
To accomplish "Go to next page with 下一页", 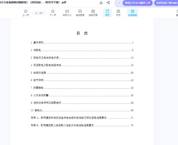I will (x=53, y=13).
